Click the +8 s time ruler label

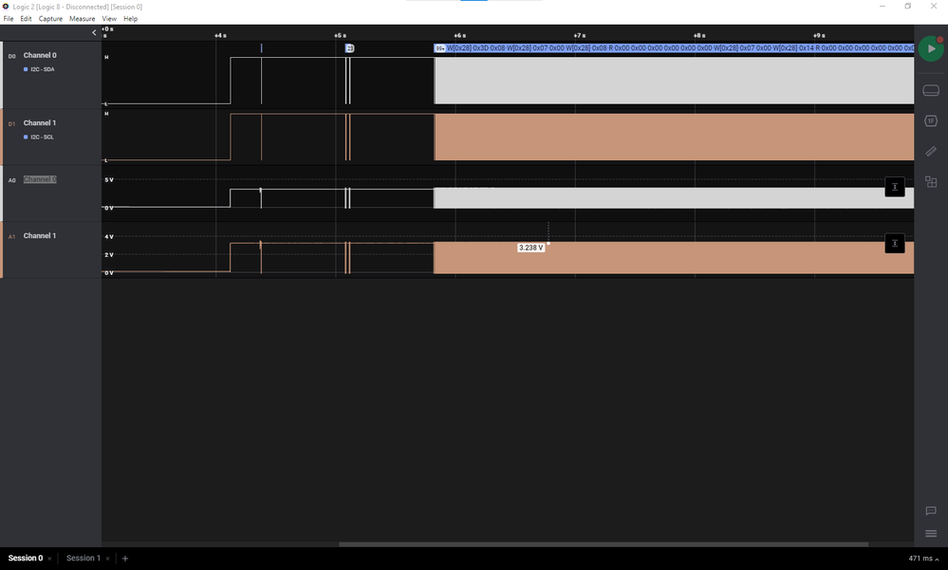click(699, 35)
